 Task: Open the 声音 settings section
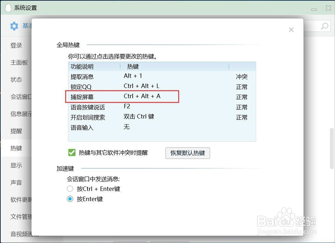[16, 182]
